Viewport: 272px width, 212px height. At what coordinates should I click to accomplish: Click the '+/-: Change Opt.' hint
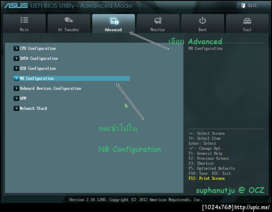205,148
